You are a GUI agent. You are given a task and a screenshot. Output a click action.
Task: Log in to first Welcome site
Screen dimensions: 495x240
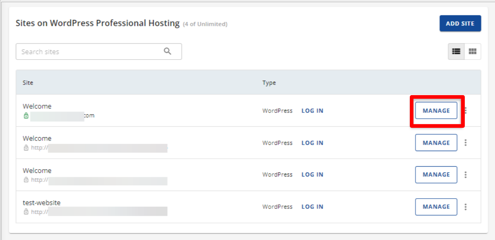(312, 111)
